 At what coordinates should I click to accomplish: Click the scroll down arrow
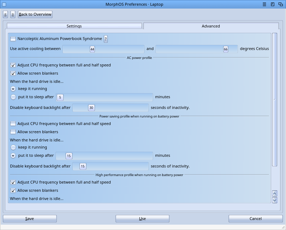275,200
